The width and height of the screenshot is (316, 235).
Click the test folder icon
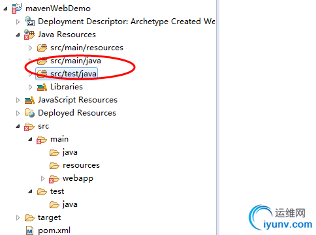point(42,191)
